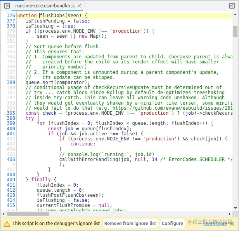This screenshot has height=231, width=239.
Task: Click the 'finally' keyword
Action: click(x=41, y=180)
